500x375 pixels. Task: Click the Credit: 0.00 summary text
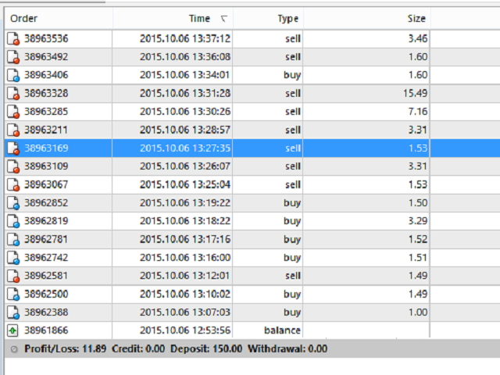point(138,349)
